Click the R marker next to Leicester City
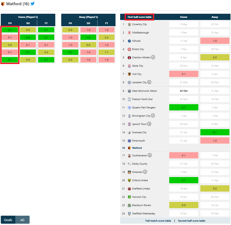Viewport: 231px width, 225px height. [x=149, y=82]
